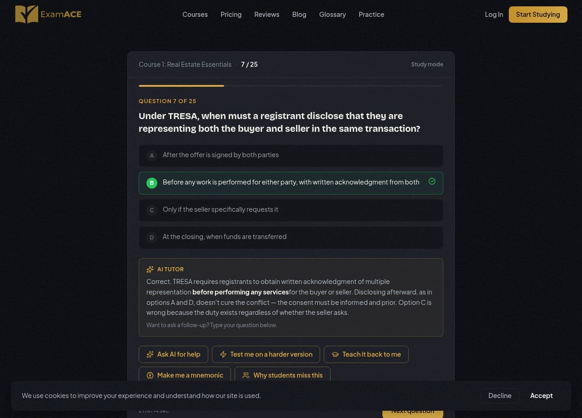
Task: Click the Start Studying button
Action: [x=538, y=15]
